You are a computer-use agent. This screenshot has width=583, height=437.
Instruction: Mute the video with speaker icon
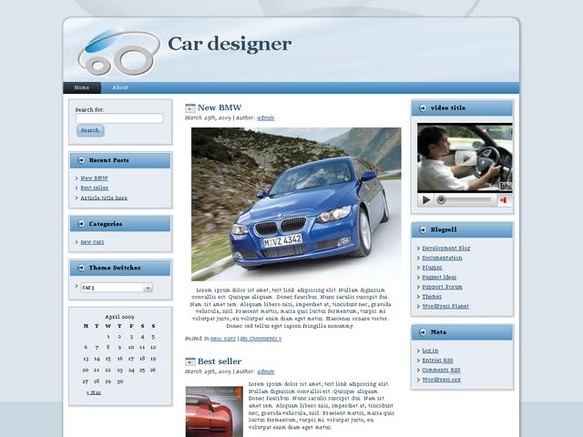pyautogui.click(x=504, y=200)
